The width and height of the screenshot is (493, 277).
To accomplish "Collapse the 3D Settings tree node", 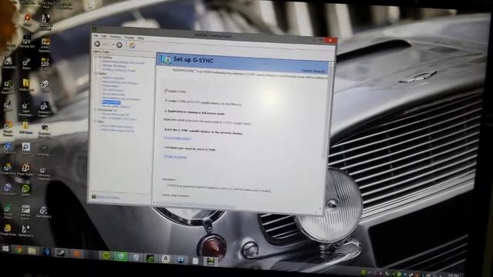I will pos(96,57).
